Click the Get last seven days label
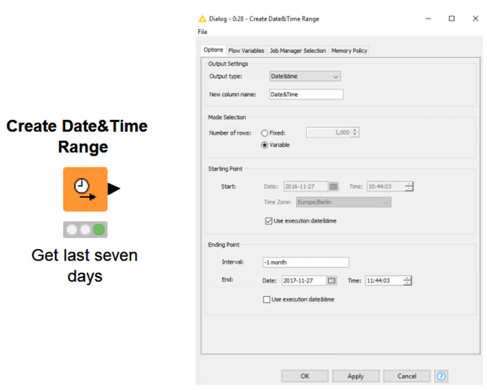487x390 pixels. [85, 266]
